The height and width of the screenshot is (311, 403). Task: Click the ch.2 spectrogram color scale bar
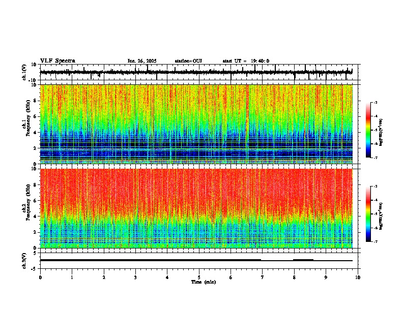pyautogui.click(x=368, y=214)
